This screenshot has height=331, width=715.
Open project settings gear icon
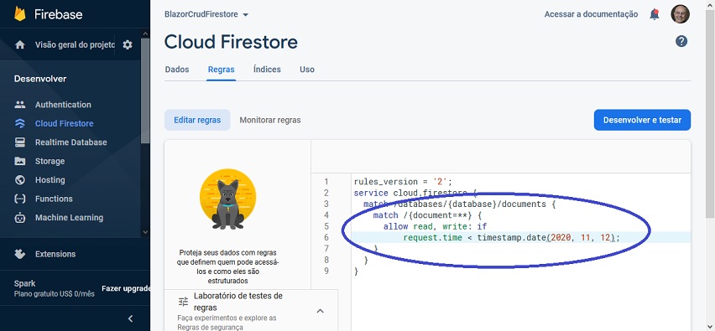pyautogui.click(x=128, y=44)
